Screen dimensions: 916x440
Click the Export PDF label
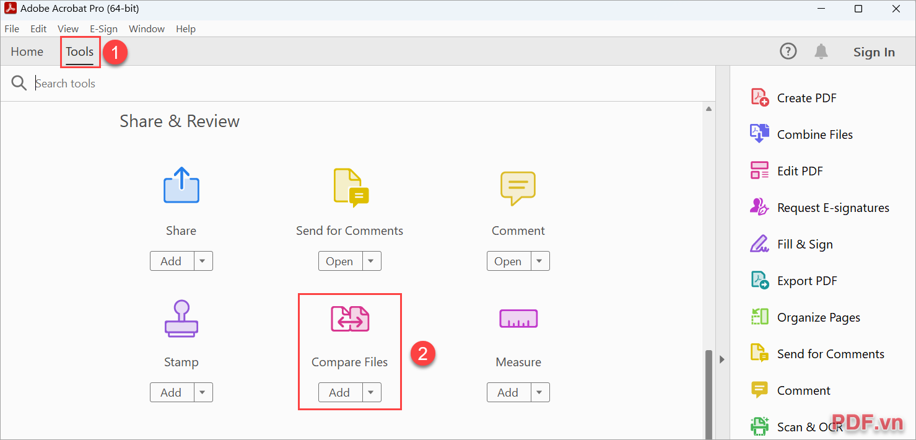[807, 281]
